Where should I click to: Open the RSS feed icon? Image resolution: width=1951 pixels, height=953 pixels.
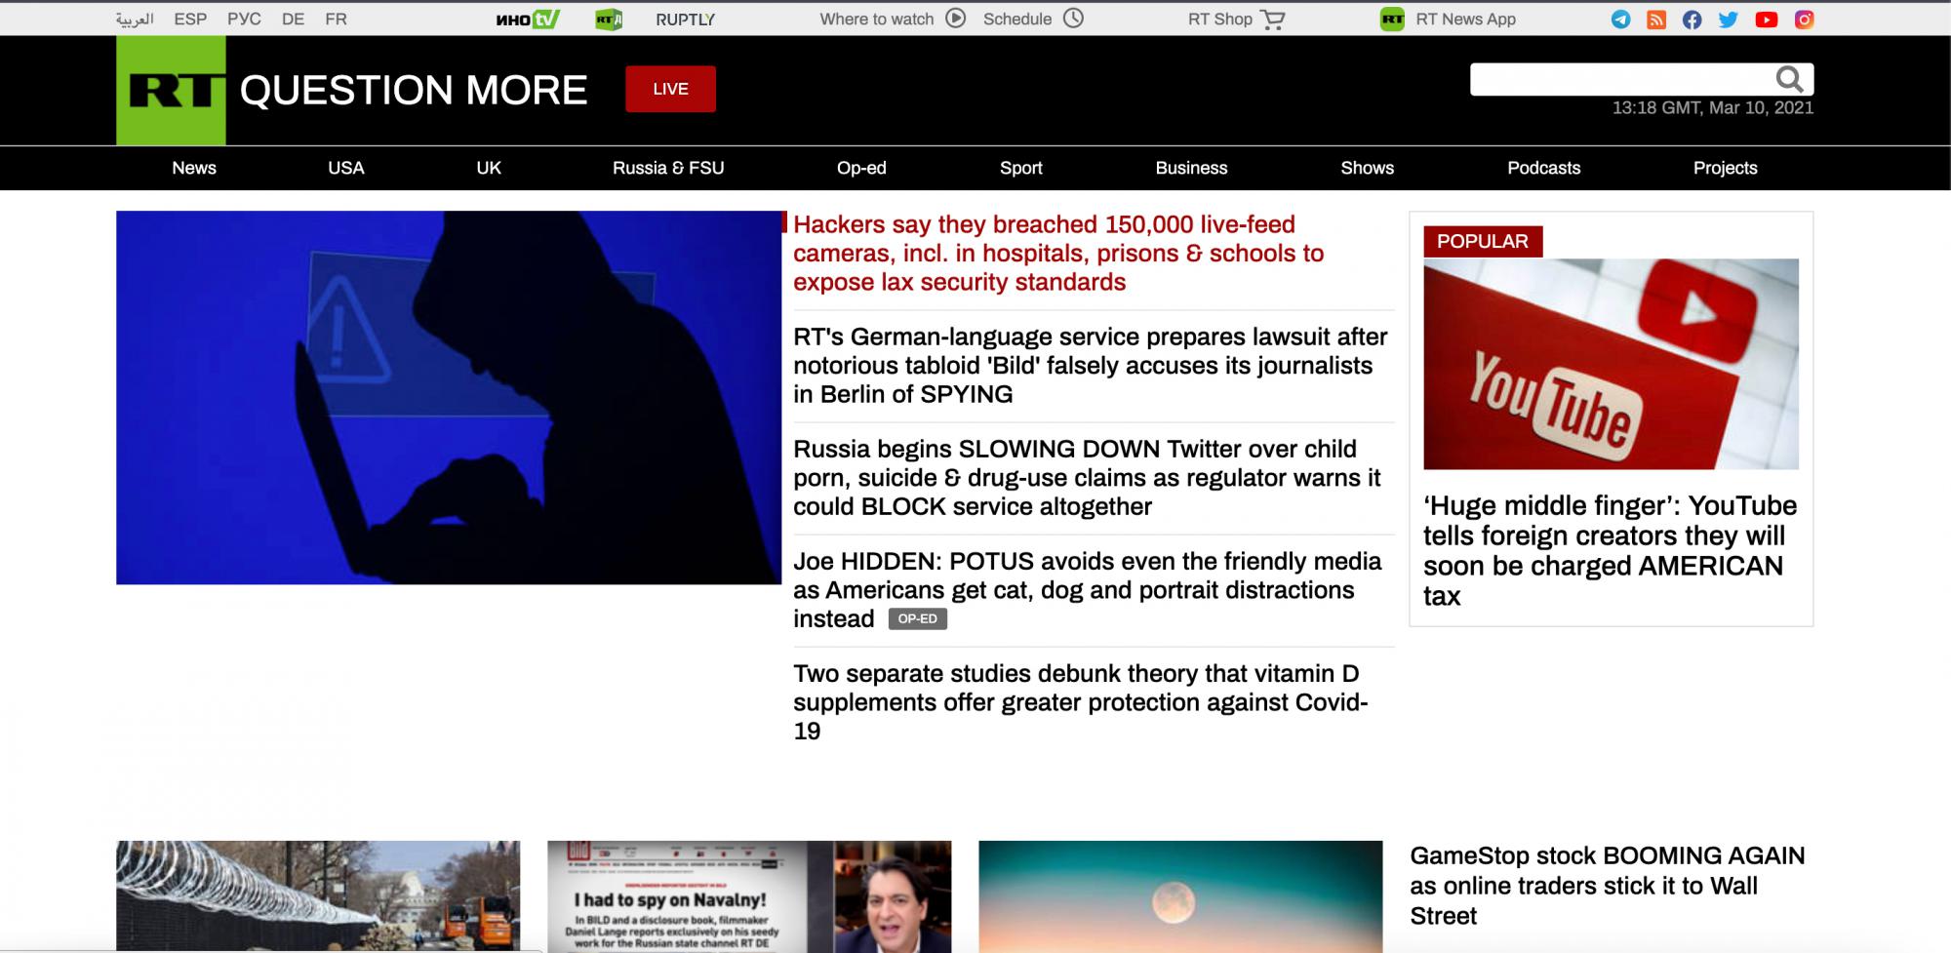click(x=1656, y=20)
